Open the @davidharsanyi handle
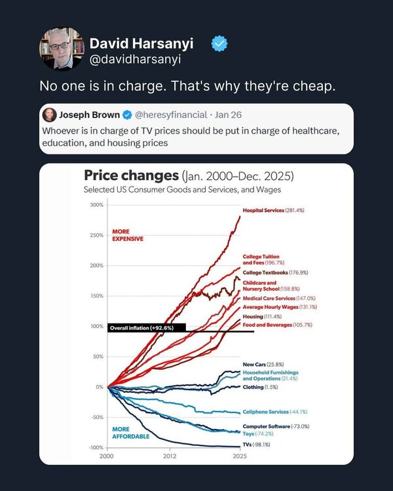Viewport: 393px width, 491px height. (133, 61)
